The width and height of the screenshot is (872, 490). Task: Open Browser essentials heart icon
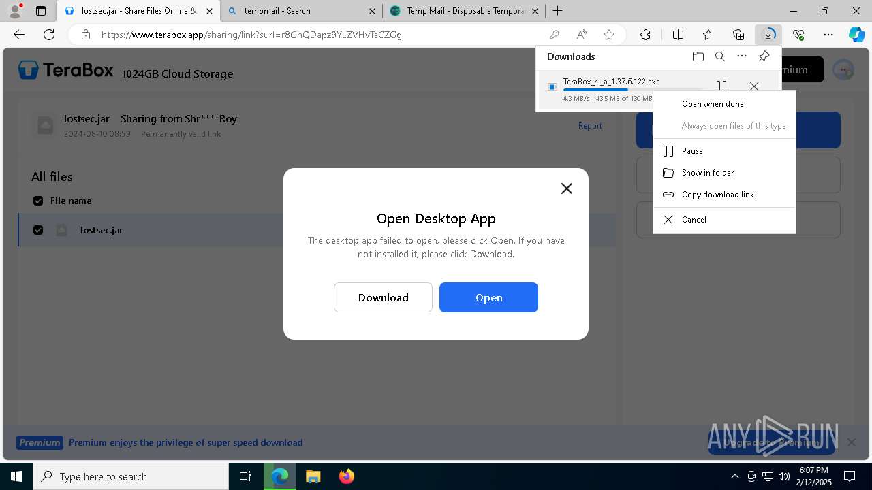[798, 35]
